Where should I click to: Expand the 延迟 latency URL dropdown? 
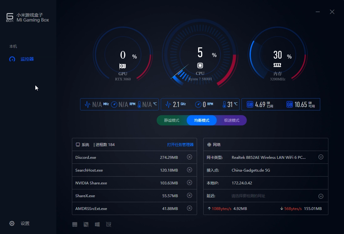[x=321, y=196]
